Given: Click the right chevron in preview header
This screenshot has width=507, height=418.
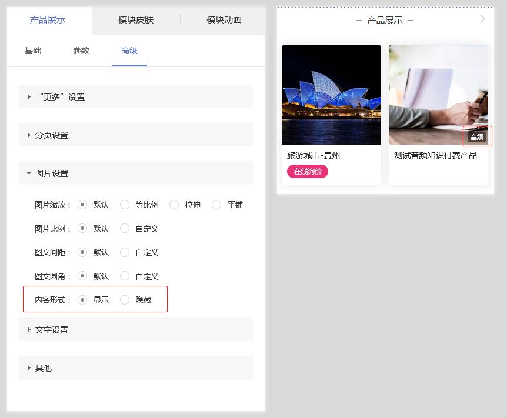Looking at the screenshot, I should click(x=483, y=19).
